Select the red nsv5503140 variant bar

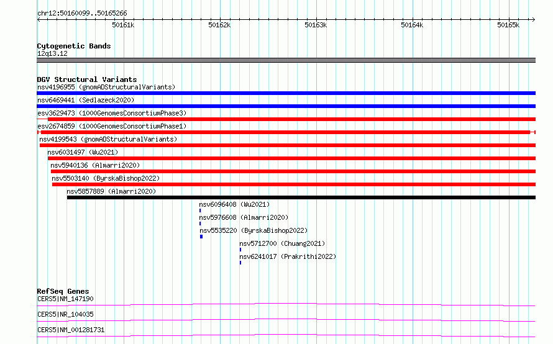(x=294, y=184)
